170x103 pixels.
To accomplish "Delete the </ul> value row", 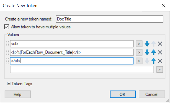I will [x=160, y=61].
